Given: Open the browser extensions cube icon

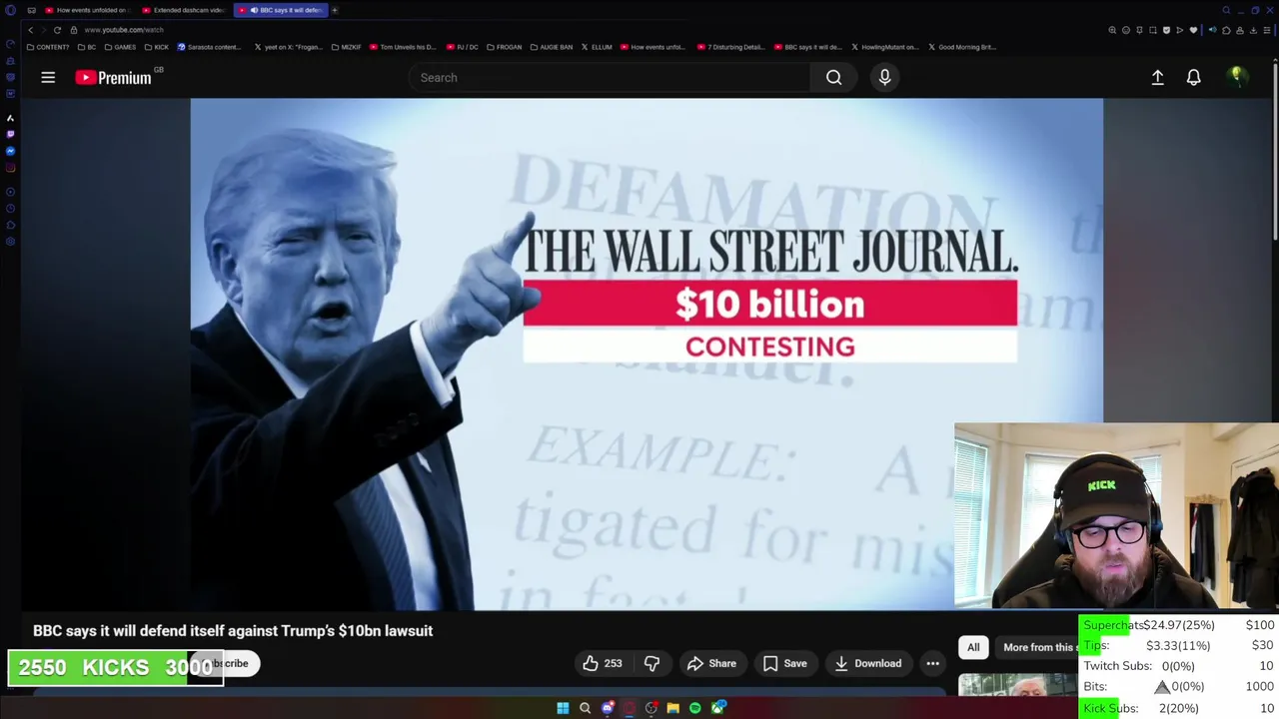Looking at the screenshot, I should [1226, 30].
